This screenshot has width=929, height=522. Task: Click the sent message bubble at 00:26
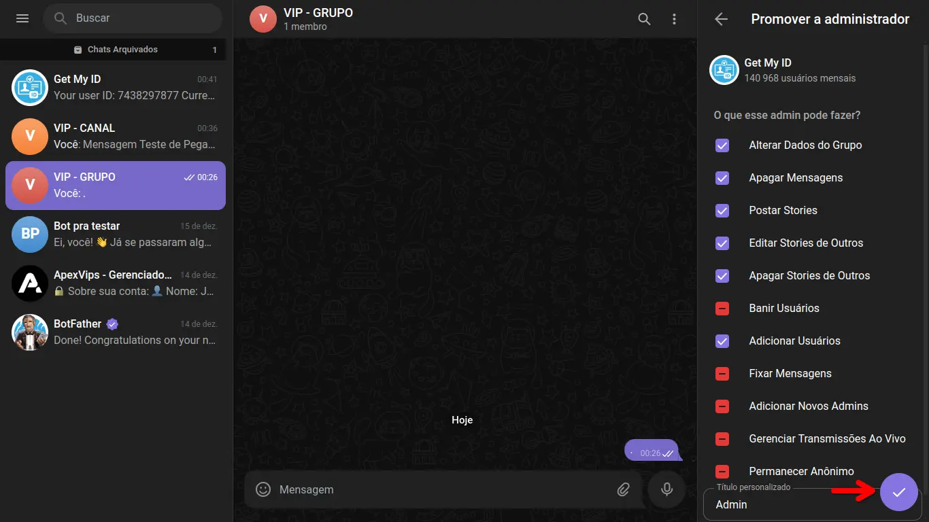tap(652, 451)
